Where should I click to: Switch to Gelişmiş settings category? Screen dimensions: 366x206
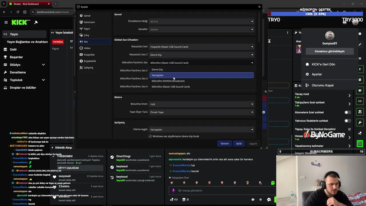(x=94, y=68)
